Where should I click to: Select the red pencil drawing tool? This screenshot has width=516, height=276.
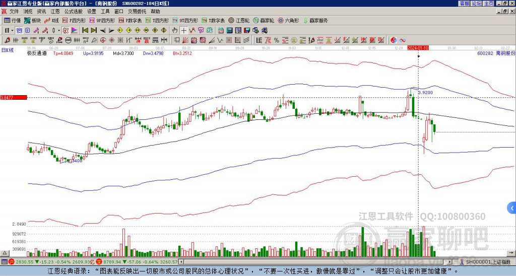7,40
